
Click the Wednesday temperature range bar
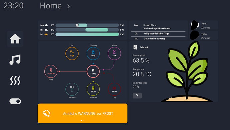pyautogui.click(x=87, y=34)
